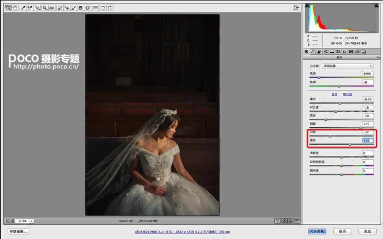The width and height of the screenshot is (383, 239).
Task: Switch to the Camera Calibration panel tab
Action: coord(351,52)
